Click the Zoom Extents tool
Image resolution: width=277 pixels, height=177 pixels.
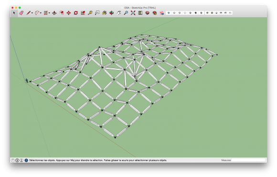coord(133,13)
